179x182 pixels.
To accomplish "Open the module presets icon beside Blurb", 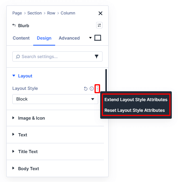I will pyautogui.click(x=99, y=25).
